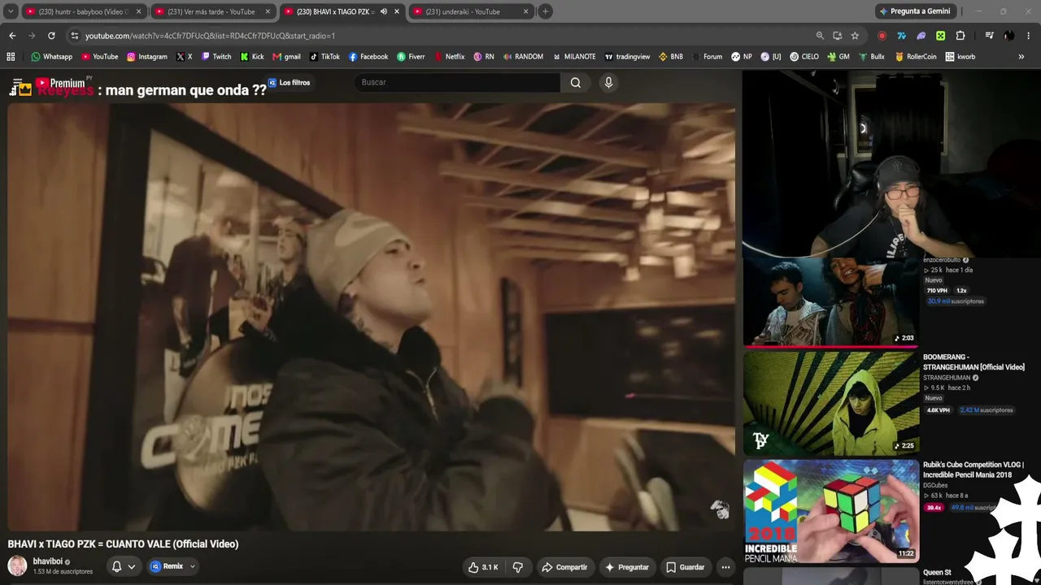Screen dimensions: 1041x585
Task: Reload the current YouTube page
Action: click(x=51, y=36)
